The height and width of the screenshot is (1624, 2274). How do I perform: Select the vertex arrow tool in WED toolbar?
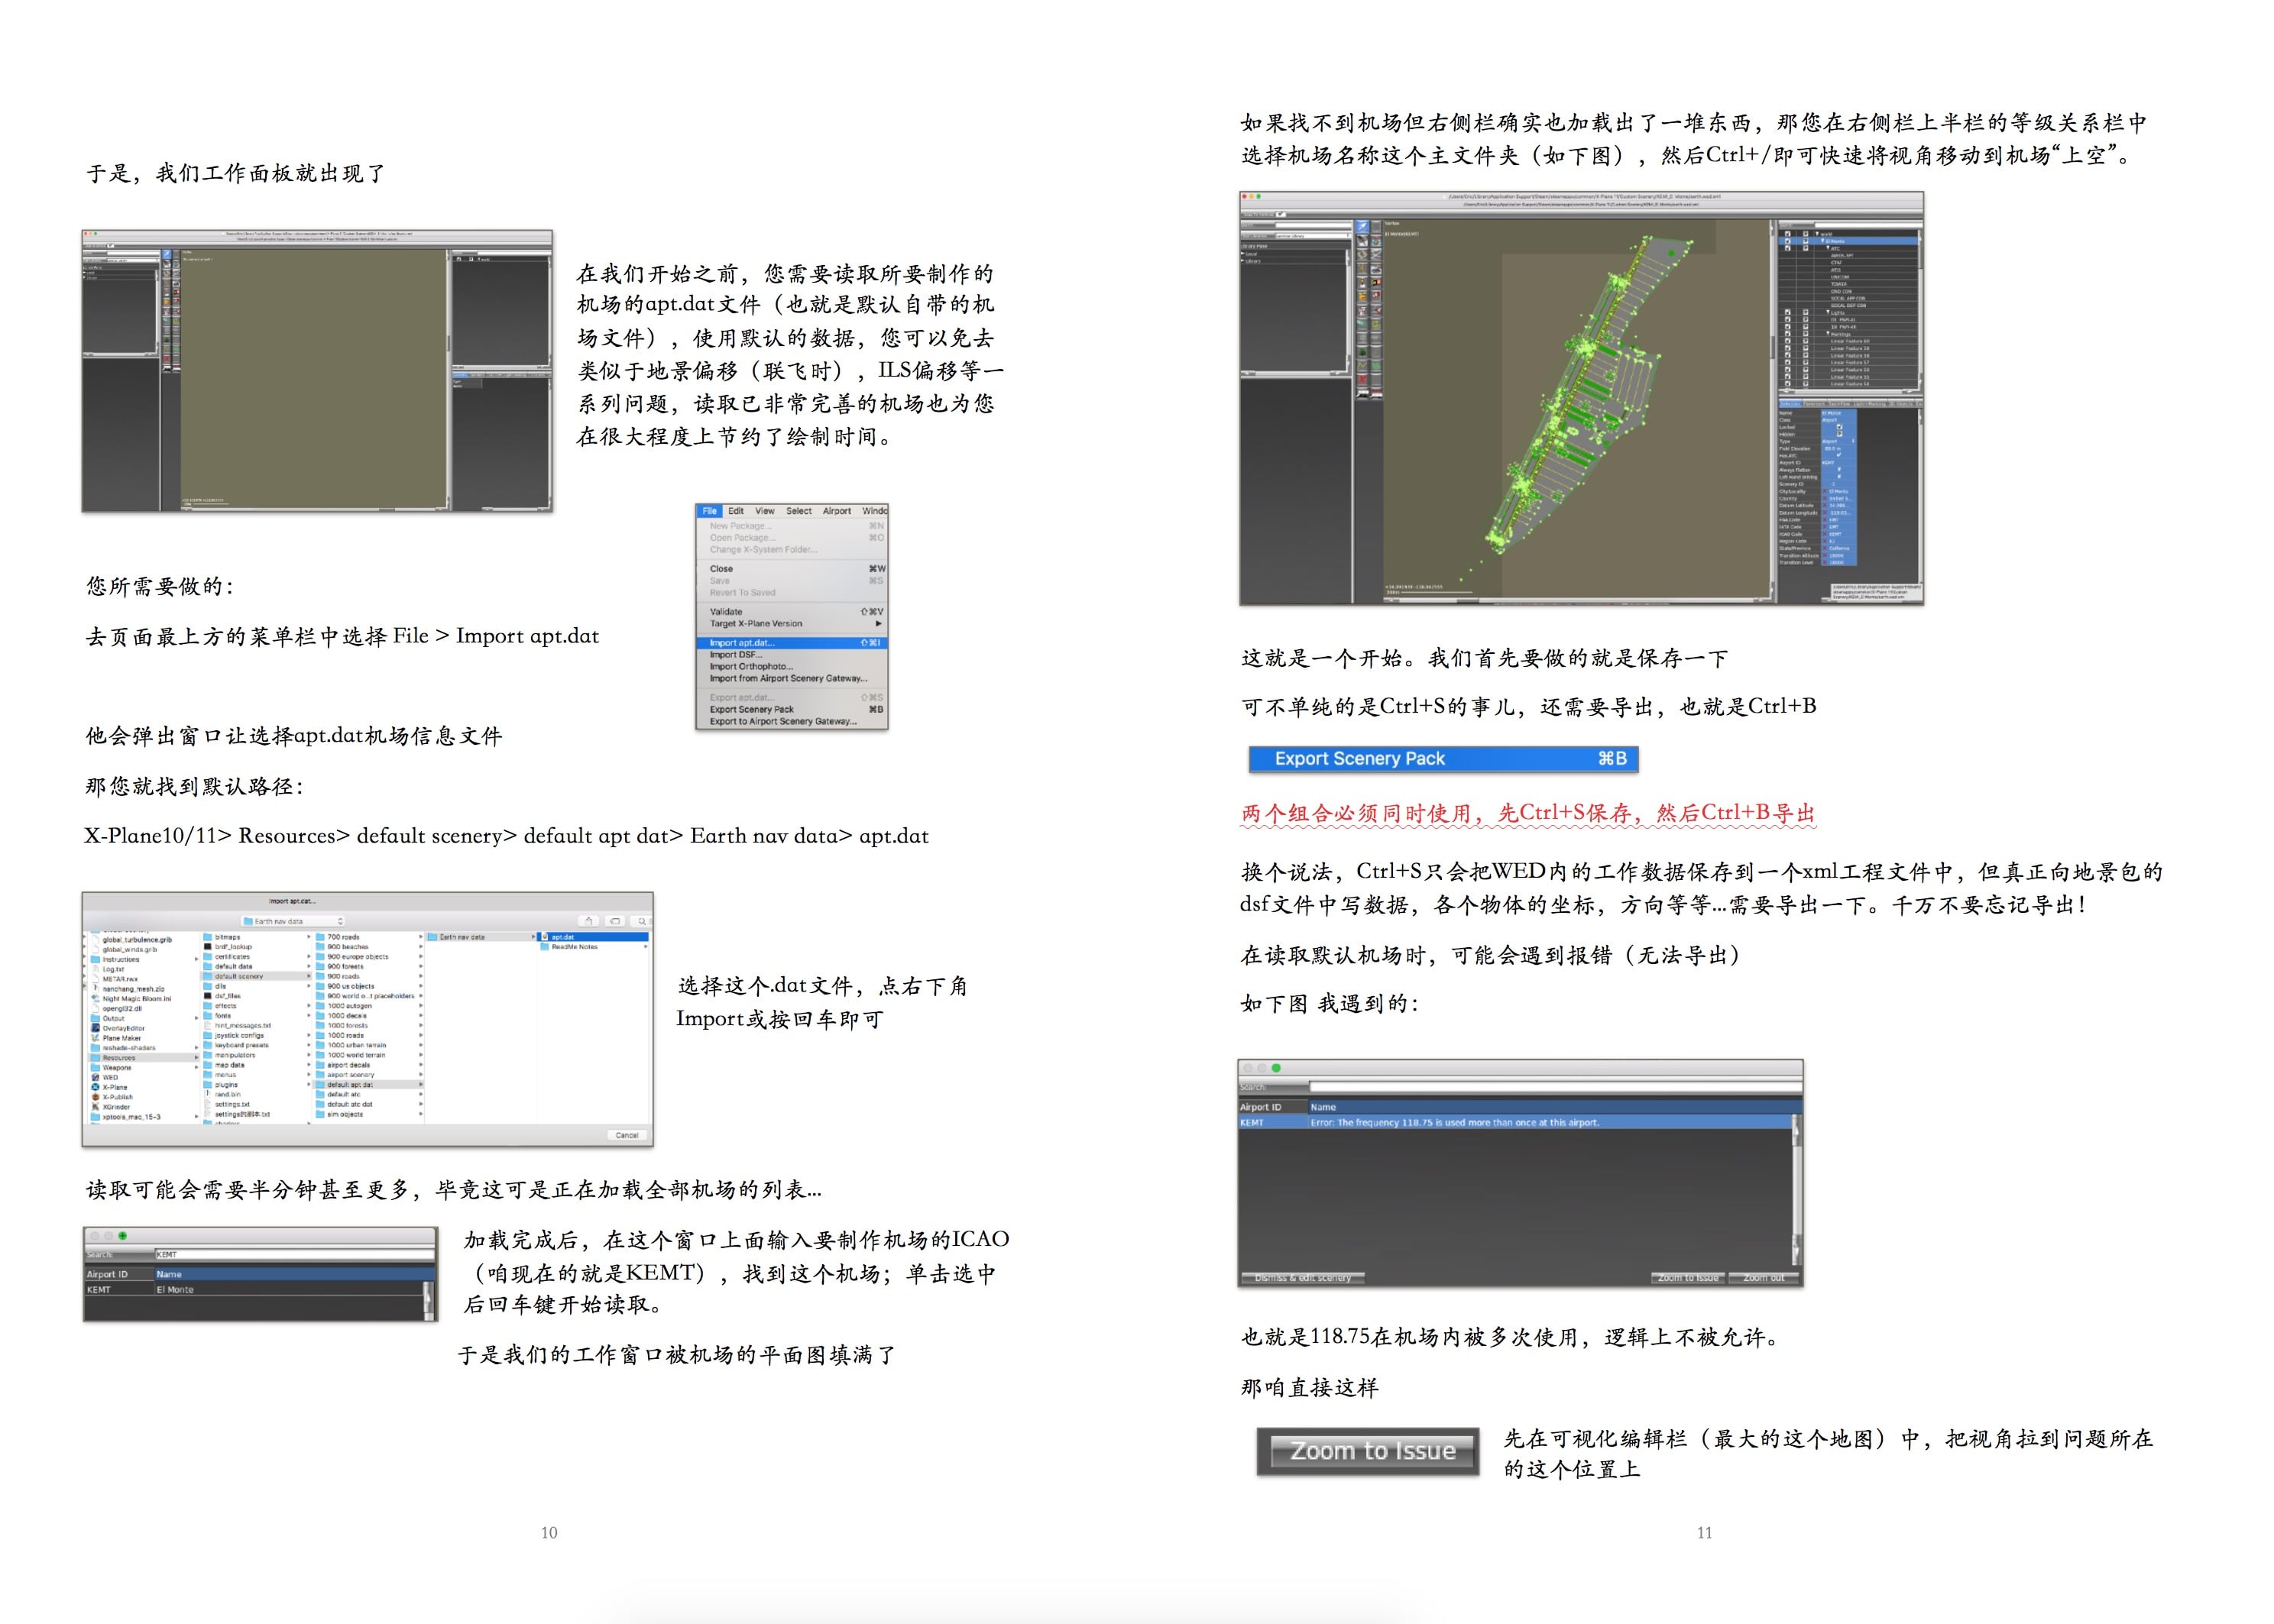[1362, 227]
